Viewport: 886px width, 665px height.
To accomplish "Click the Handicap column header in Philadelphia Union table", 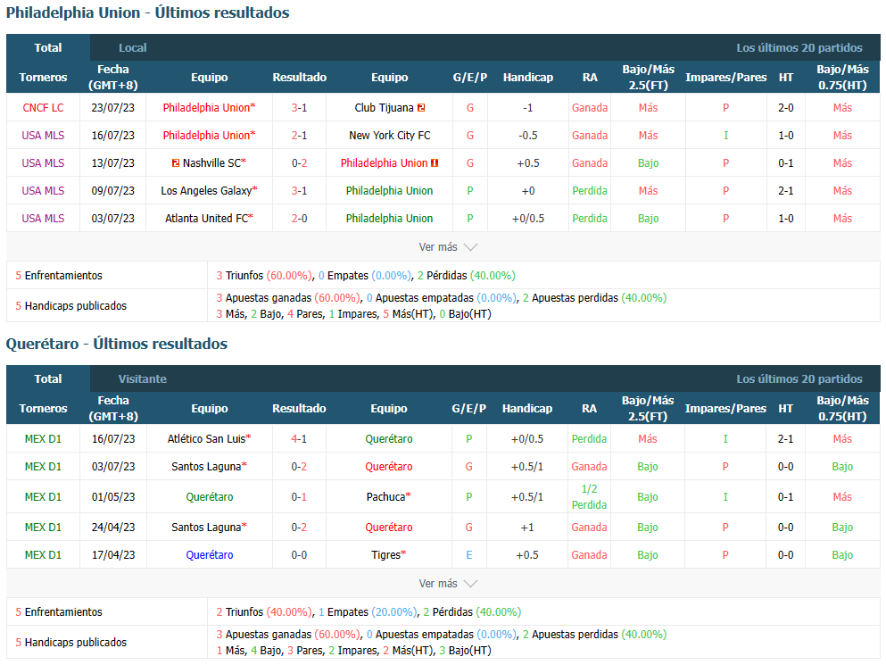I will [x=527, y=77].
